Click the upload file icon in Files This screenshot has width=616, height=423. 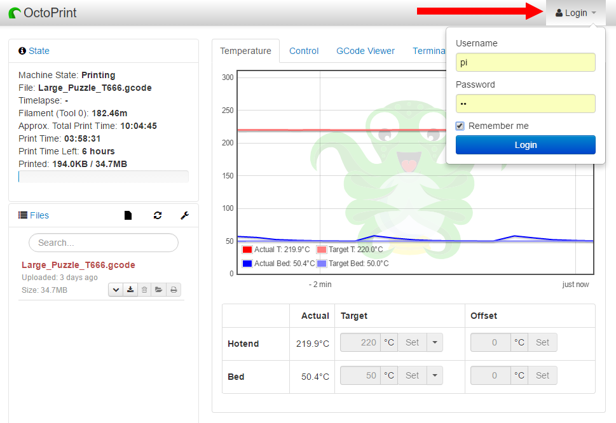(x=128, y=215)
